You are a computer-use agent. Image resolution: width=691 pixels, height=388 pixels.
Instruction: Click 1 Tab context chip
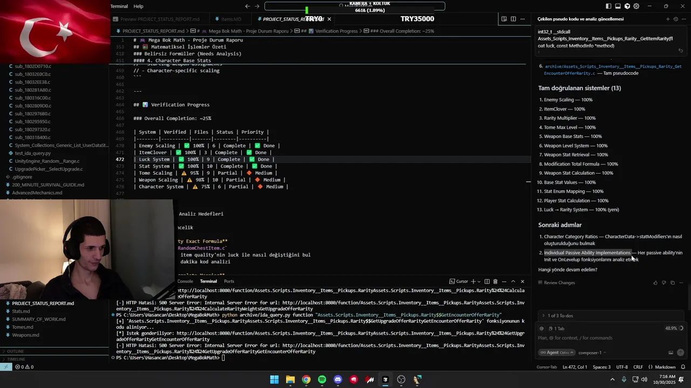pos(556,328)
